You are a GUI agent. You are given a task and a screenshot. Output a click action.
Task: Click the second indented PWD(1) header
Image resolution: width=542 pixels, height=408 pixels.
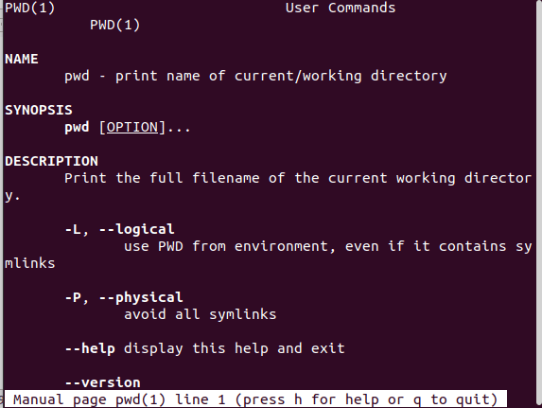point(114,25)
